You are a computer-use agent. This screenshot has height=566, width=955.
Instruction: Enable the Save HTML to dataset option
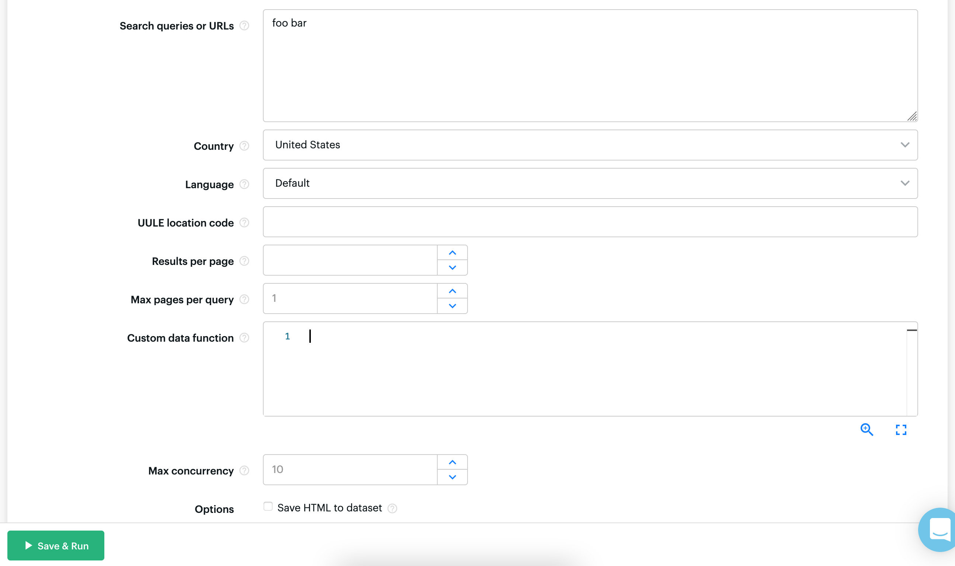click(268, 507)
